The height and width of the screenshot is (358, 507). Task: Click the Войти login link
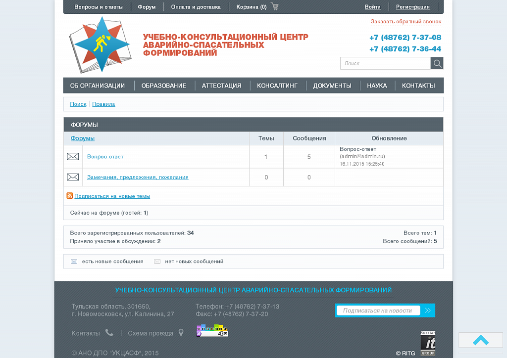tap(372, 7)
